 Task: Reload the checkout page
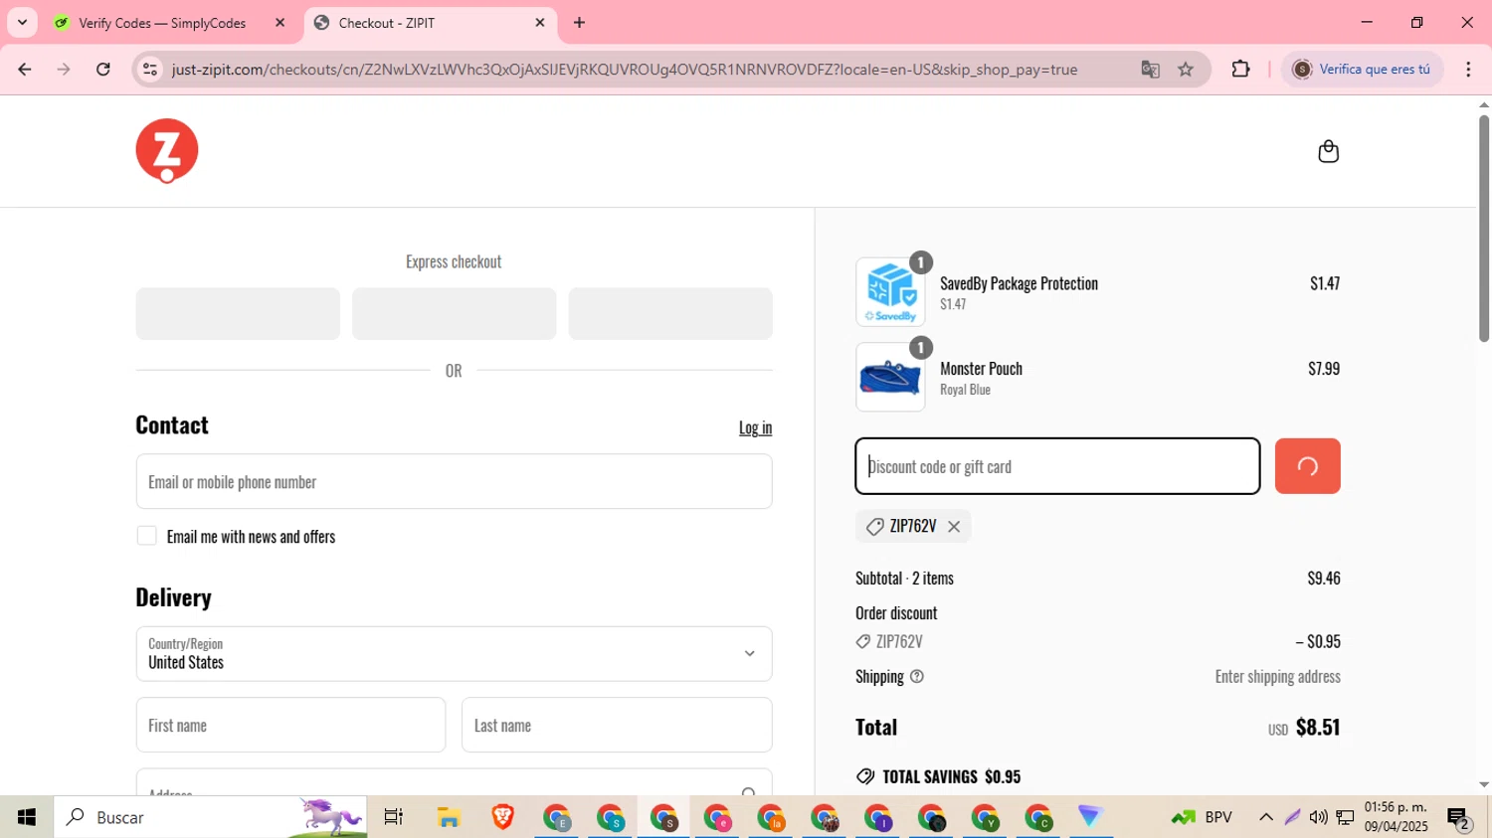point(103,70)
